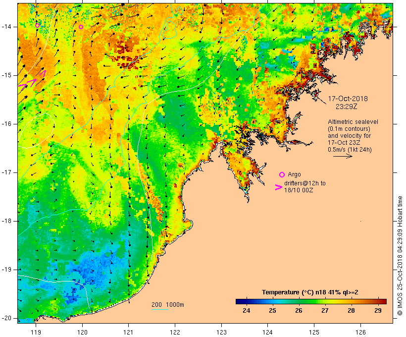
Task: Click the 23:29Z time label
Action: [x=347, y=106]
